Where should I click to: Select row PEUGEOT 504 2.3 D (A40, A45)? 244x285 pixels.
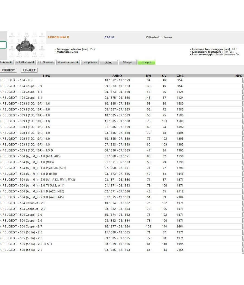tap(122, 197)
